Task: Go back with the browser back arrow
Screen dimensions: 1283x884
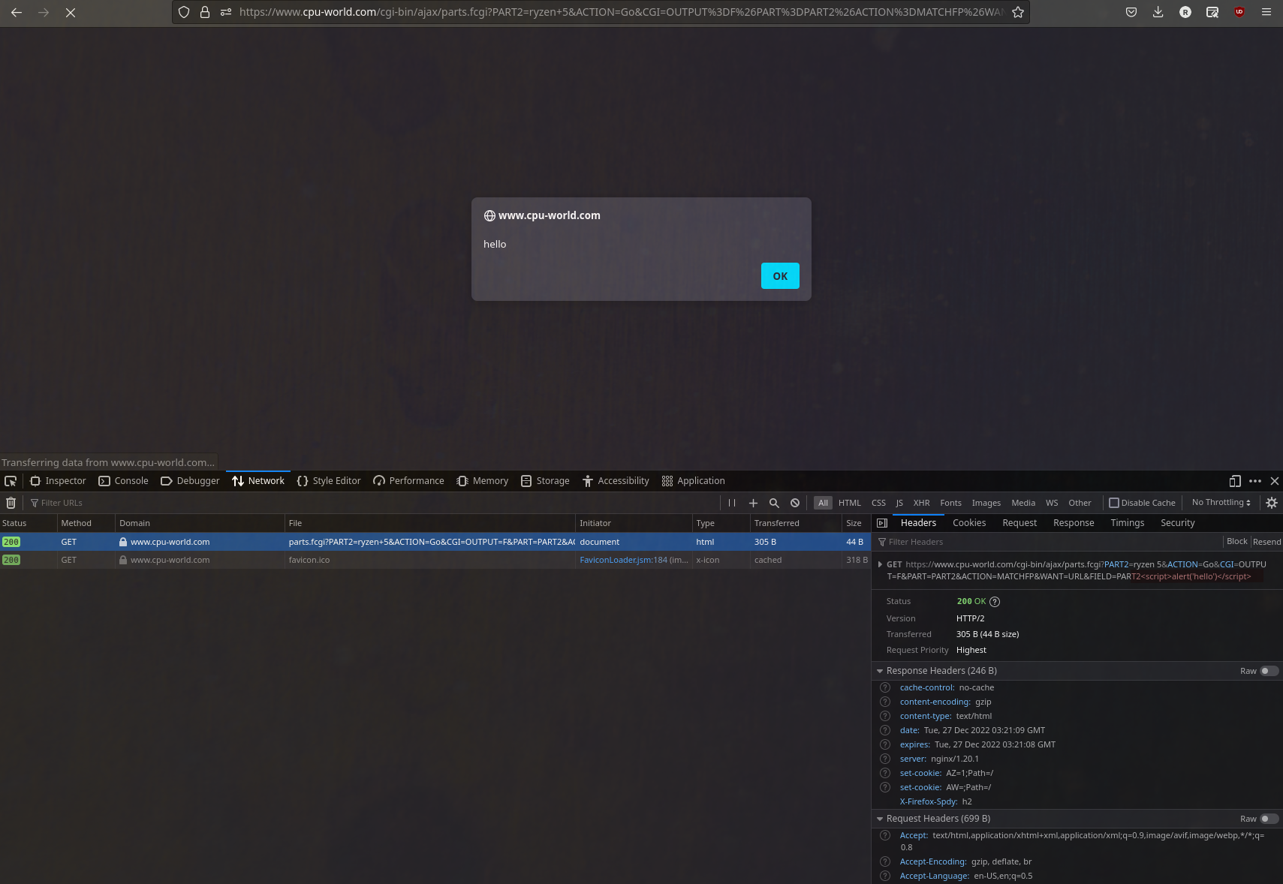Action: 17,12
